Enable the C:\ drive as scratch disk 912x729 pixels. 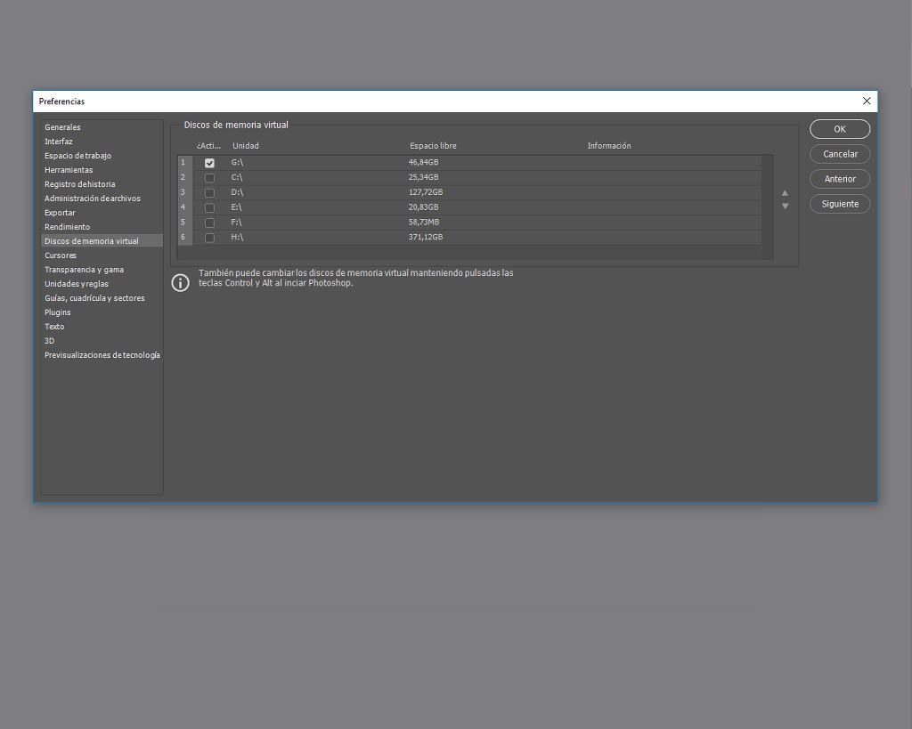click(x=209, y=178)
